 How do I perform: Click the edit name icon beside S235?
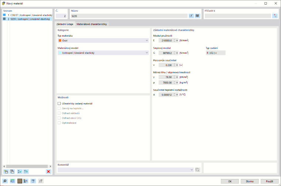click(191, 16)
